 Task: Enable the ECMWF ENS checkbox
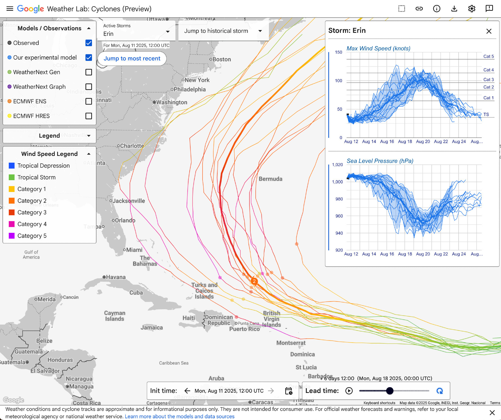[89, 101]
